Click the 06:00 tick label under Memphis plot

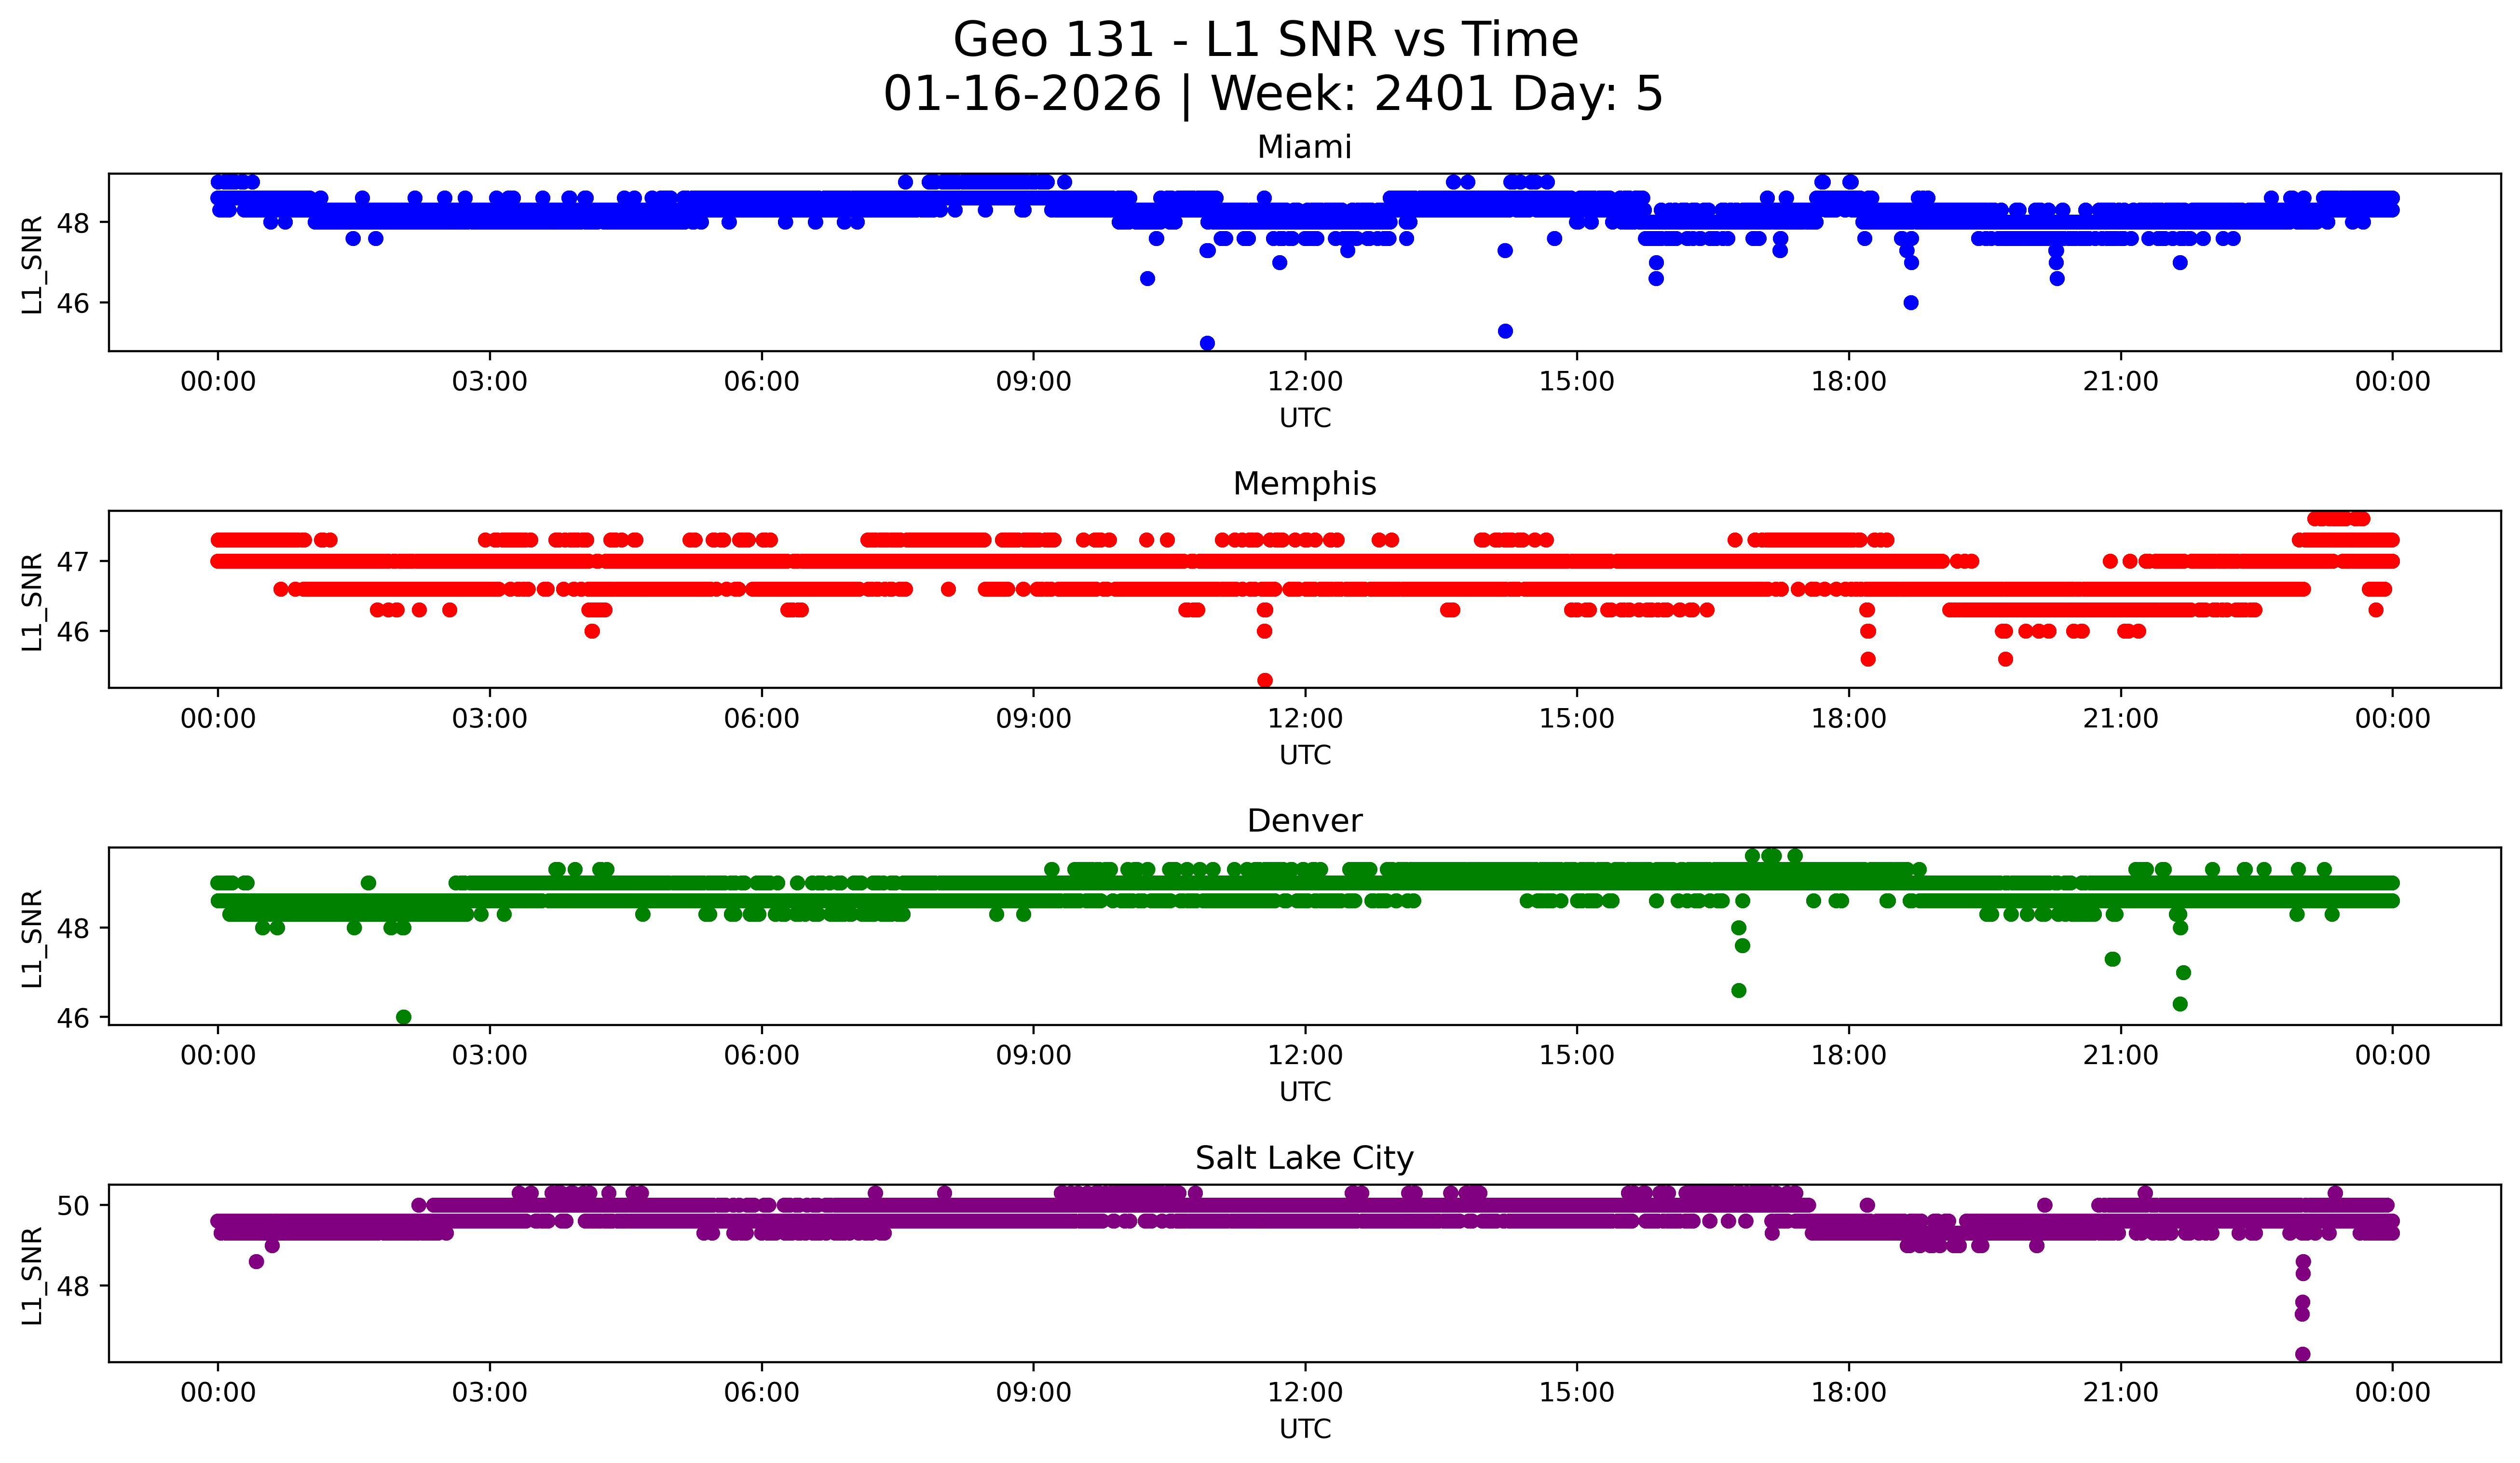pyautogui.click(x=761, y=719)
